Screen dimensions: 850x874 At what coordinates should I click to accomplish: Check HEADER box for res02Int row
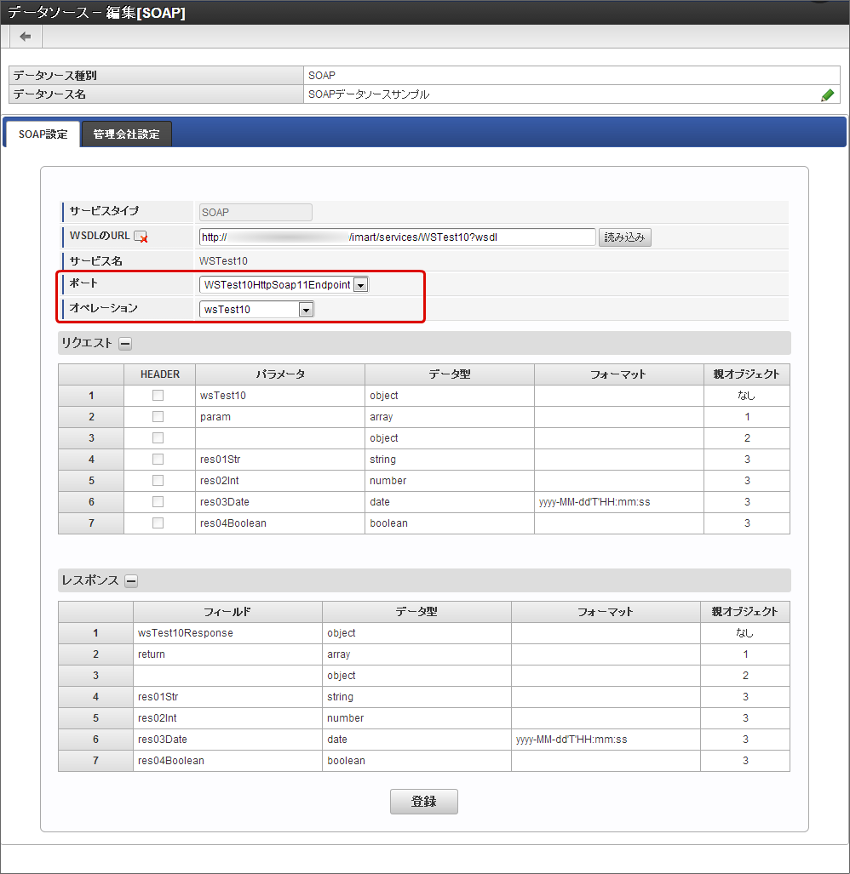tap(158, 481)
